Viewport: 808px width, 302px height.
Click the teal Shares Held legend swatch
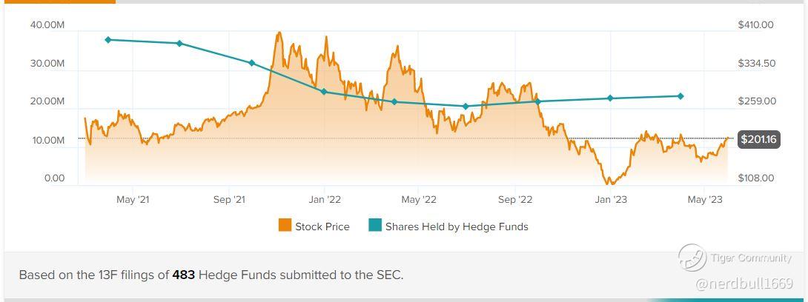375,226
